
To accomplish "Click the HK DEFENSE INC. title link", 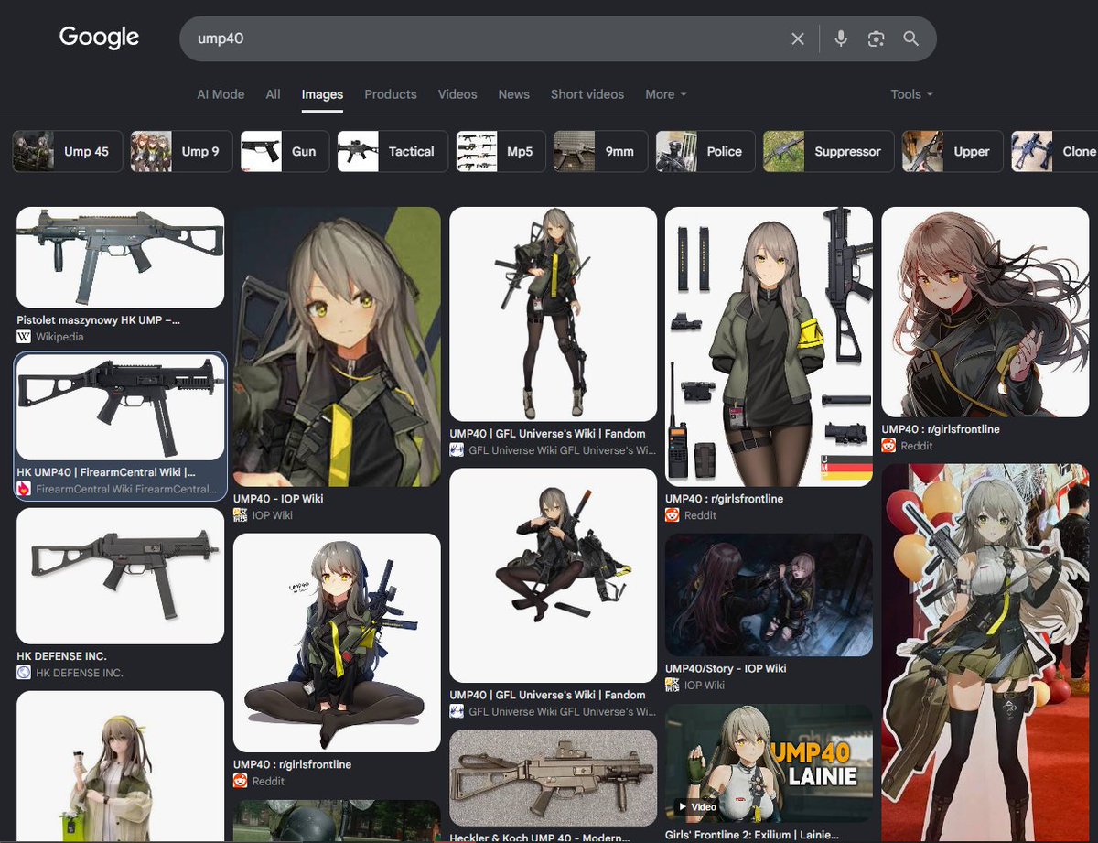I will pos(61,656).
